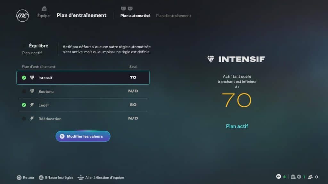Open the Plan d'entraînement sub-tab on the right
Viewport: 328px width, 184px height.
pos(173,16)
